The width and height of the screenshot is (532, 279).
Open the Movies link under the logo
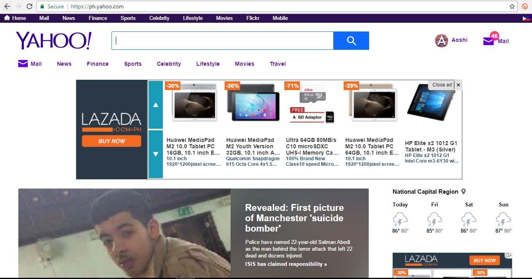click(244, 64)
